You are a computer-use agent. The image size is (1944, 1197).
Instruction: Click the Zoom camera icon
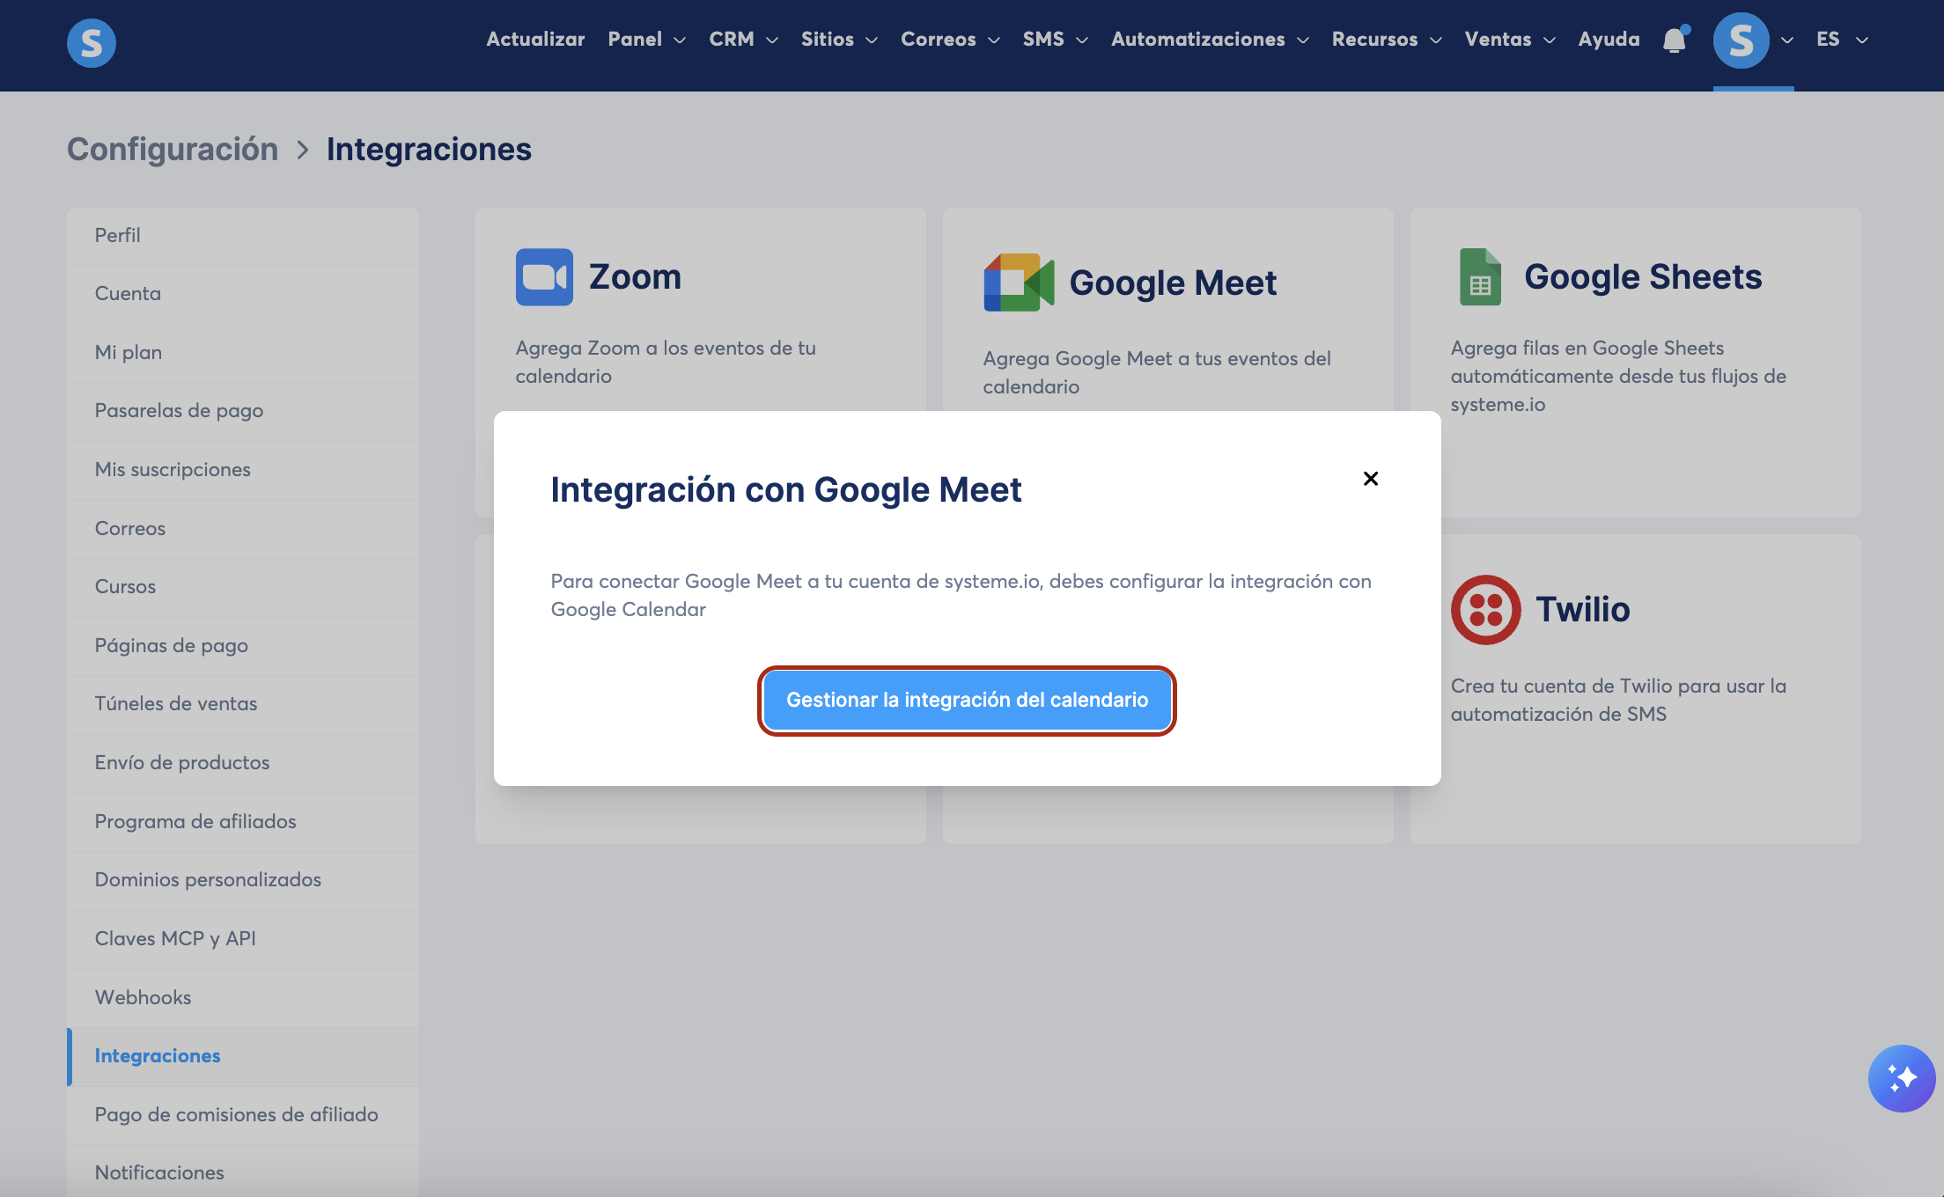tap(544, 277)
